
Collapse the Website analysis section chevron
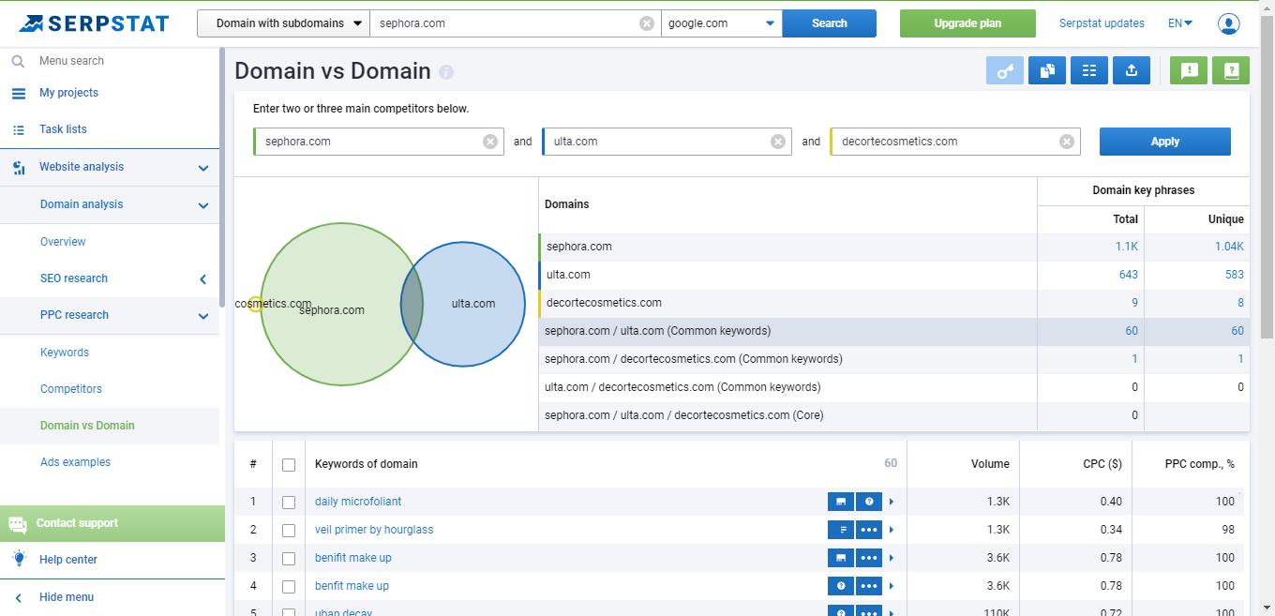click(x=203, y=168)
